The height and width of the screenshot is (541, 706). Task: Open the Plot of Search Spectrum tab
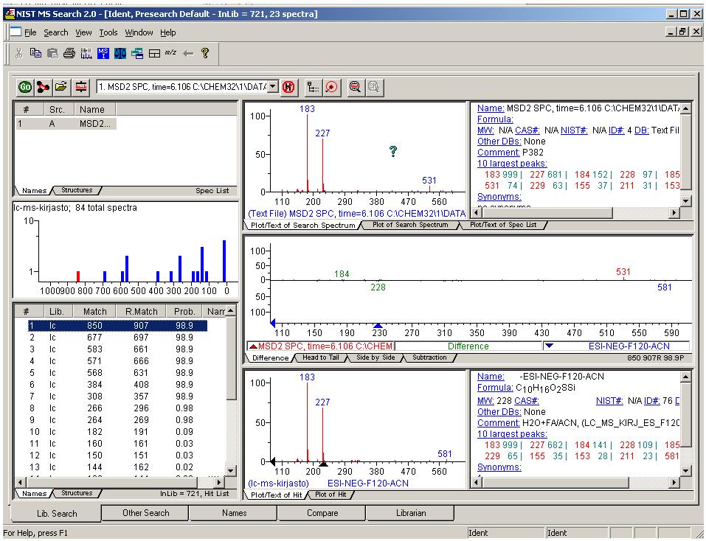pyautogui.click(x=410, y=225)
